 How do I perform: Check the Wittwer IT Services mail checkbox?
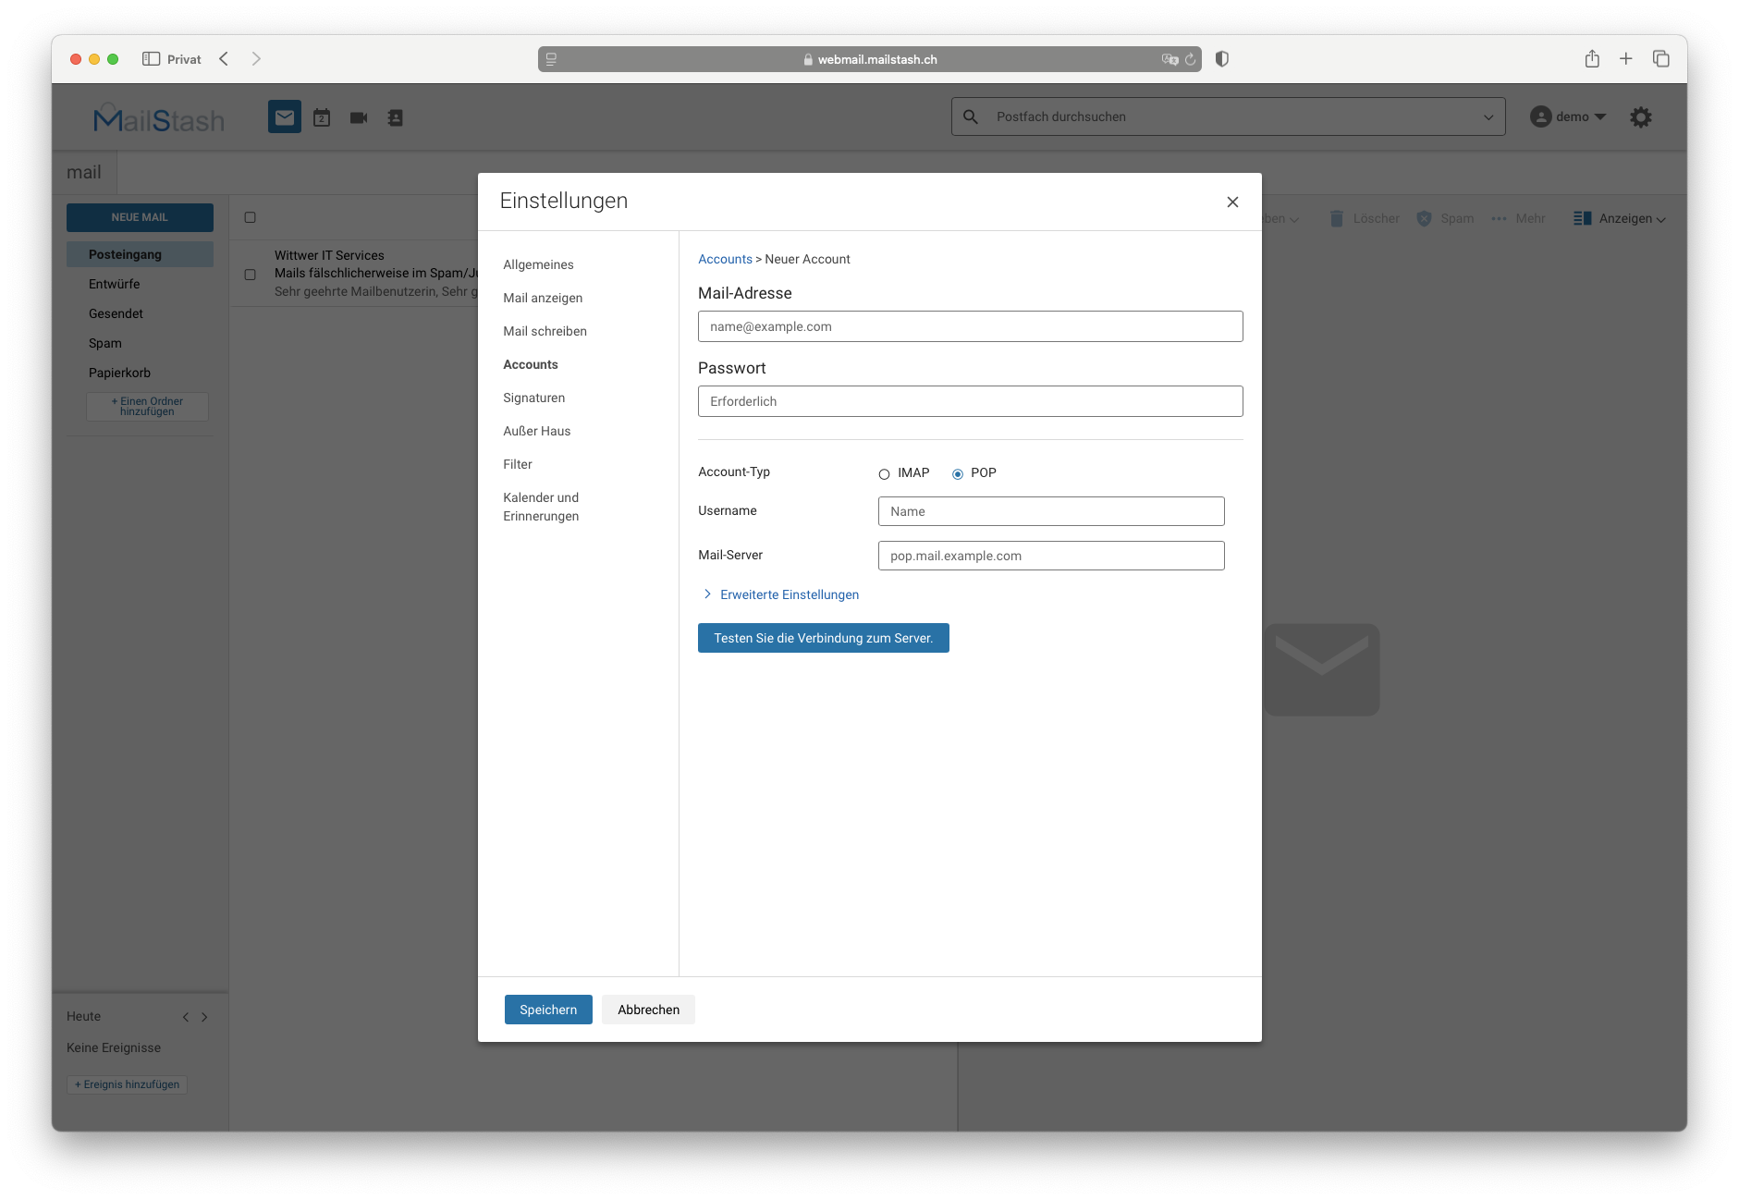click(250, 275)
